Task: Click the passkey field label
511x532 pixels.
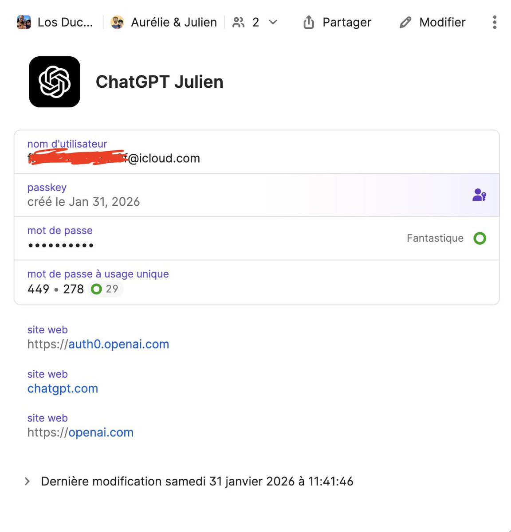Action: [x=47, y=188]
